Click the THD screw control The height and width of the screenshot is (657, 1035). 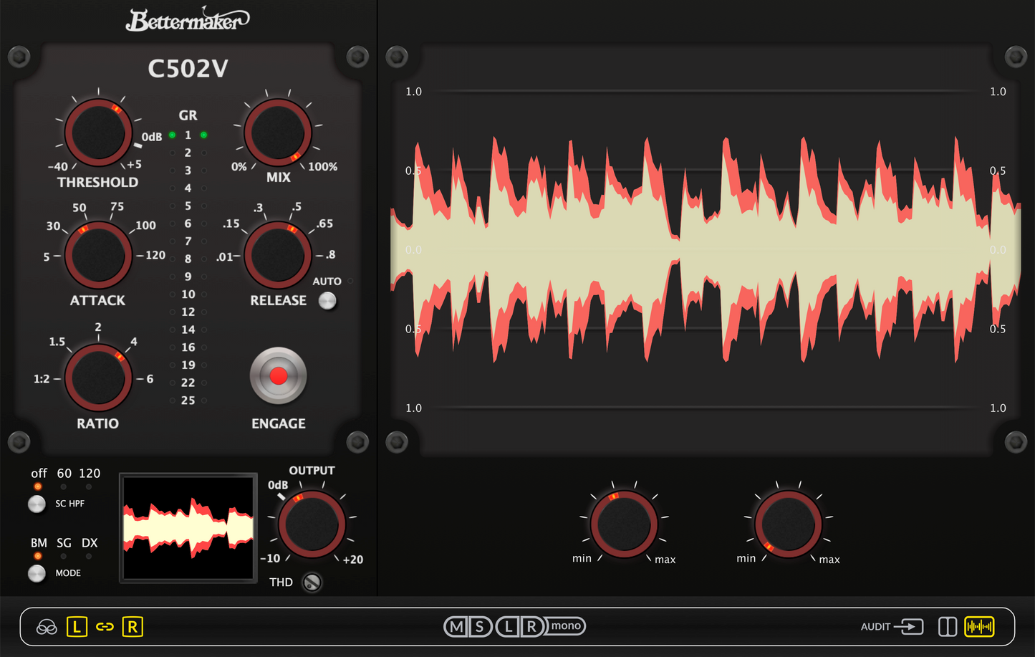pyautogui.click(x=312, y=582)
